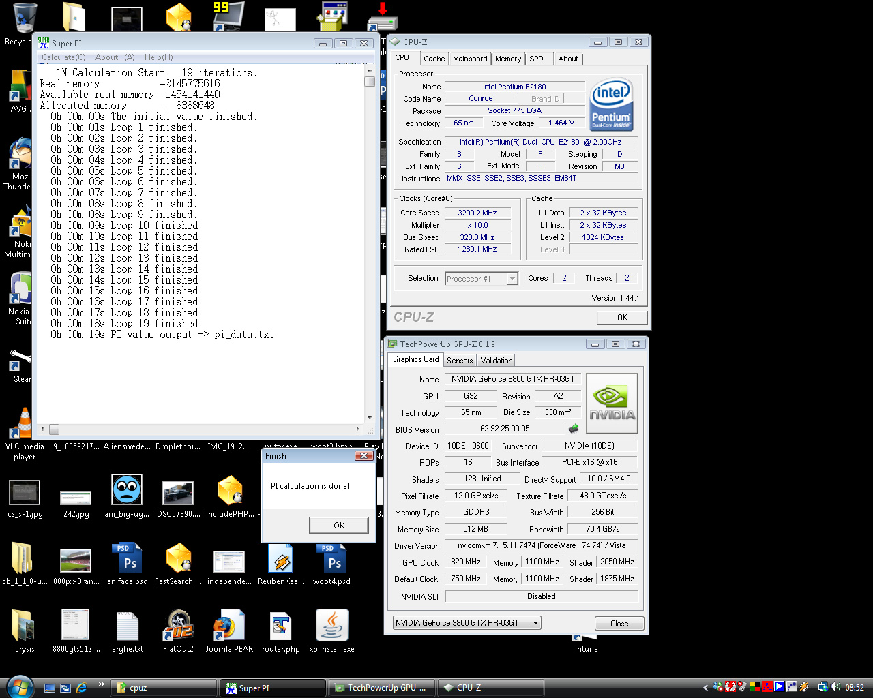Click the Winamp tray icon
This screenshot has width=873, height=698.
805,687
